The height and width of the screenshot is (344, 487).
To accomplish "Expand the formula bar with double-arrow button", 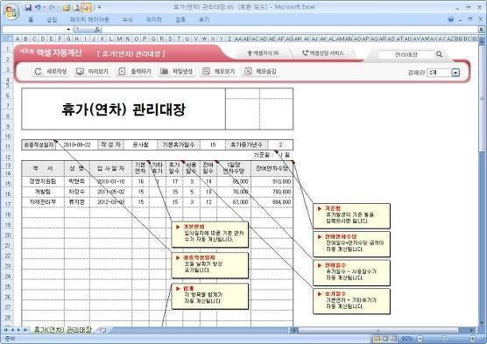I will 482,30.
